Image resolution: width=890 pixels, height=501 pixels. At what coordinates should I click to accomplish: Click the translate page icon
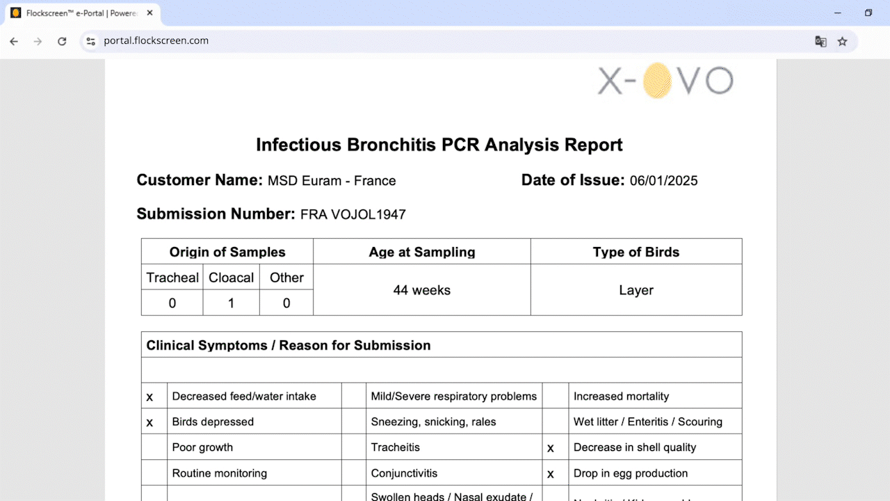(820, 41)
